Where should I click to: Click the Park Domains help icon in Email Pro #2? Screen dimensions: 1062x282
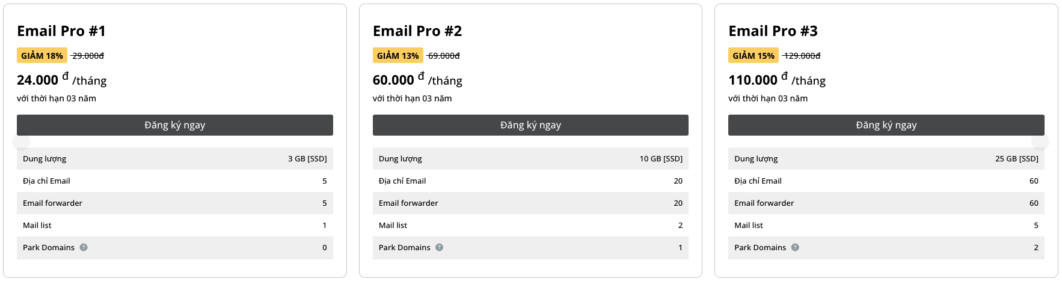[440, 247]
